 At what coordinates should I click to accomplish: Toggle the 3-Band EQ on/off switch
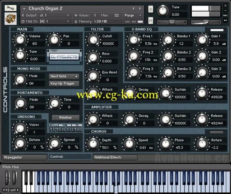pyautogui.click(x=217, y=30)
